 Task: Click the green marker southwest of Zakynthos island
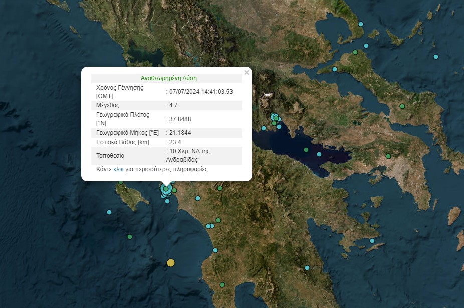[x=130, y=237]
